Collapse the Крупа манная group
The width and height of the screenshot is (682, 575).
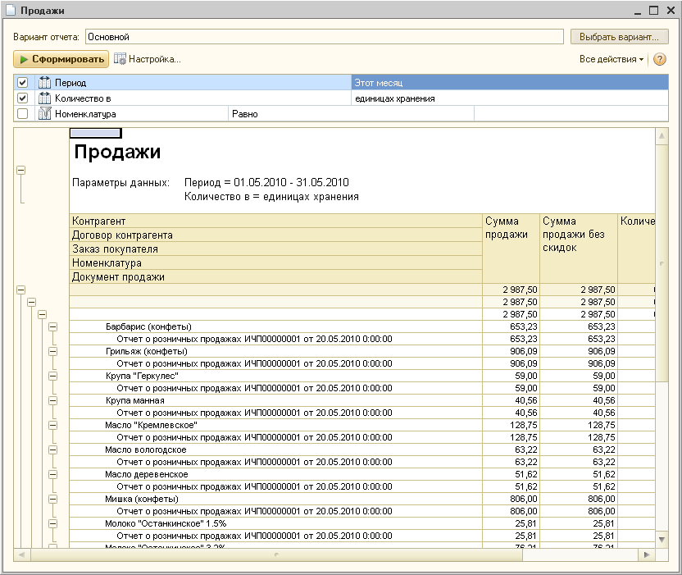52,400
